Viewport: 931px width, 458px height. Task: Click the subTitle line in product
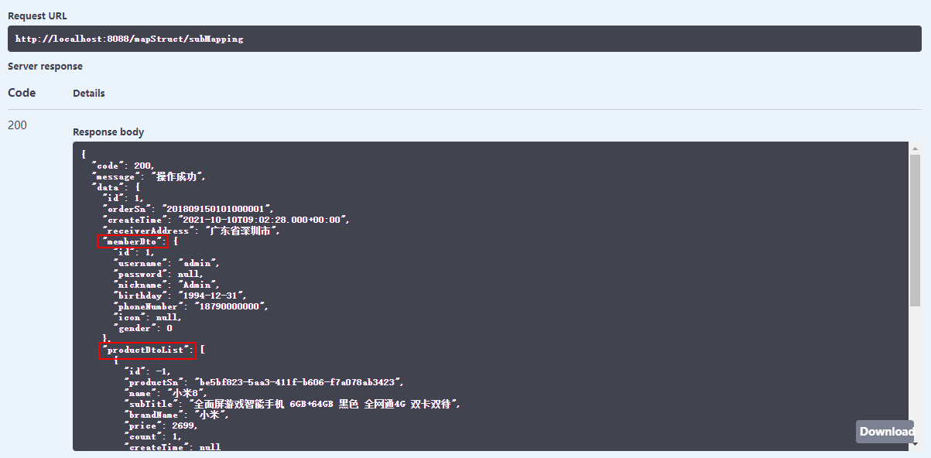coord(293,404)
